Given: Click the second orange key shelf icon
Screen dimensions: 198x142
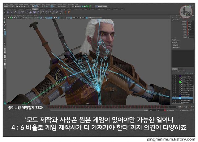Looking at the screenshot, I should point(69,12).
